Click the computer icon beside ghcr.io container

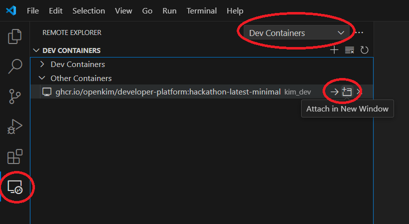click(x=47, y=92)
